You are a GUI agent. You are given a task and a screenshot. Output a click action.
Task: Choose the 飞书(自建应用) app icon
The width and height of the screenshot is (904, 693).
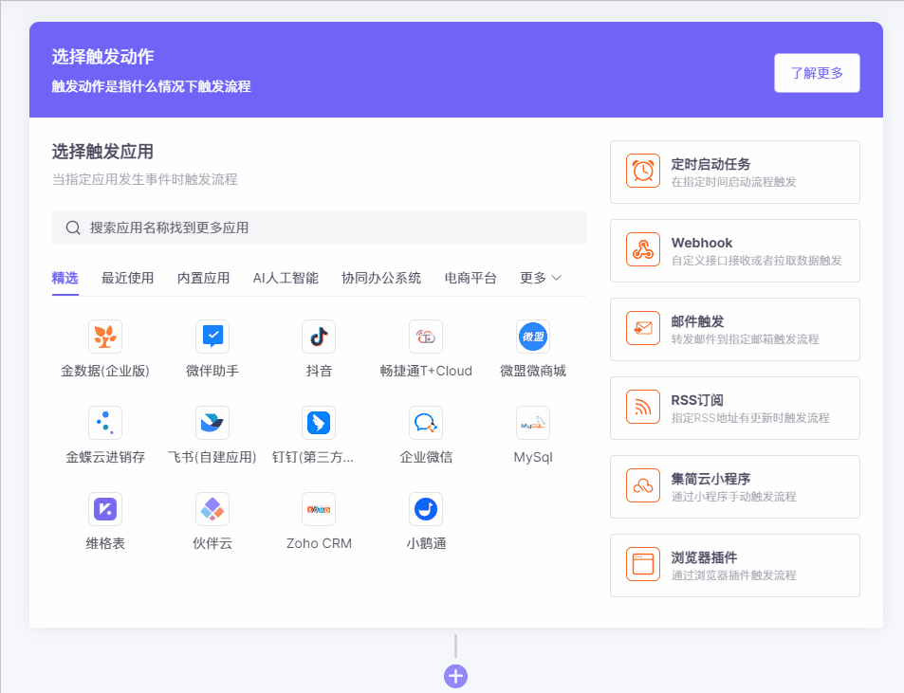212,423
